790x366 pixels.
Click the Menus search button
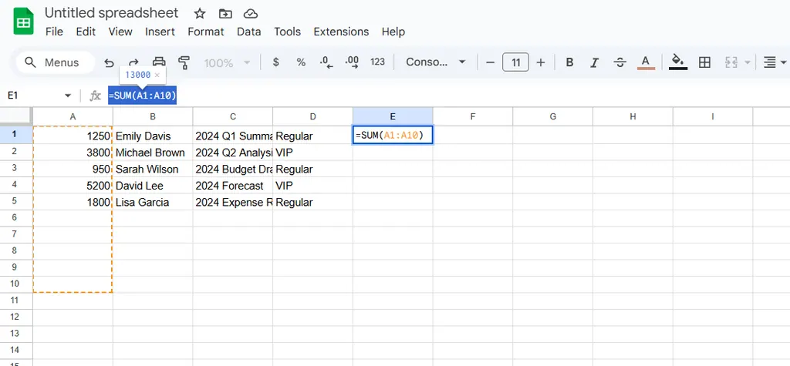tap(53, 62)
